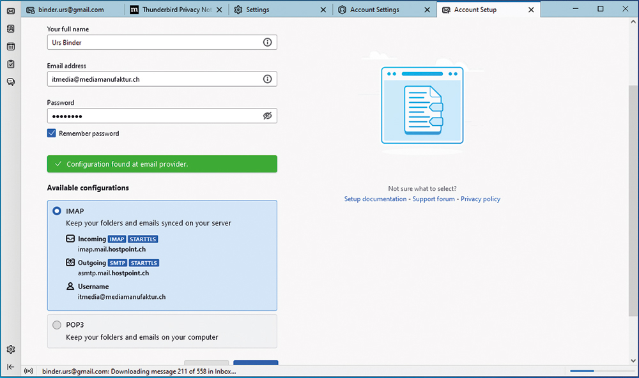
Task: Uncheck Remember password checkbox
Action: [x=52, y=133]
